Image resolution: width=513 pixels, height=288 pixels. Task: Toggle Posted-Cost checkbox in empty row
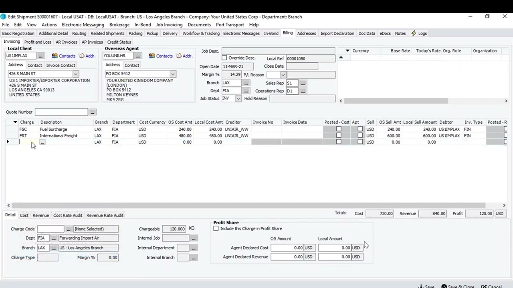[339, 142]
